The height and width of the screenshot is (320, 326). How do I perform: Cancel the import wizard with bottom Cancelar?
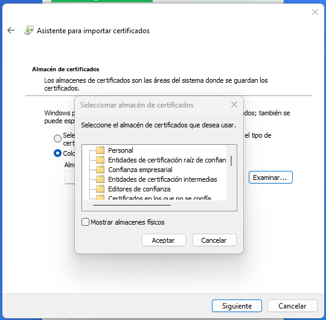point(292,306)
